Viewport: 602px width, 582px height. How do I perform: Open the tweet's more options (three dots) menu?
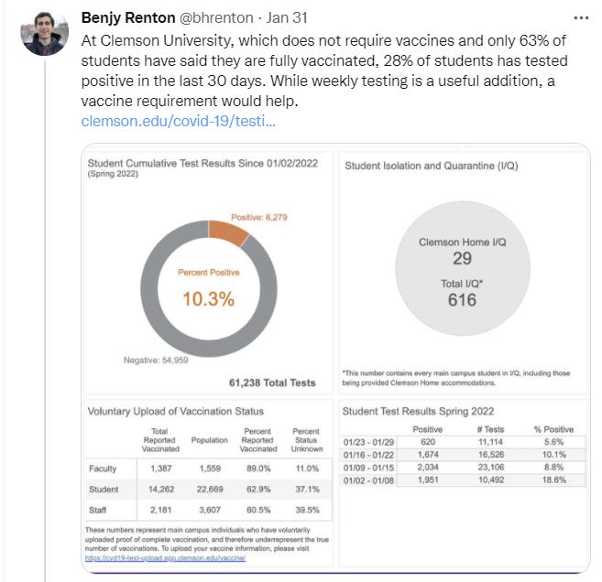(x=579, y=18)
